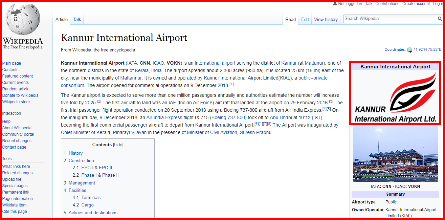The height and width of the screenshot is (220, 445).
Task: Click the coordinates globe icon
Action: [x=409, y=50]
